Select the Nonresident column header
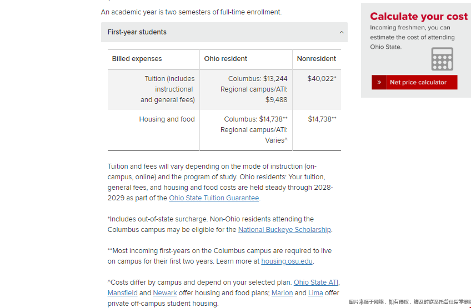The width and height of the screenshot is (471, 308). point(317,59)
